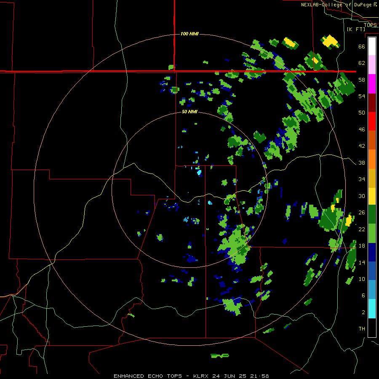Select the light pink legend swatch

pyautogui.click(x=372, y=65)
